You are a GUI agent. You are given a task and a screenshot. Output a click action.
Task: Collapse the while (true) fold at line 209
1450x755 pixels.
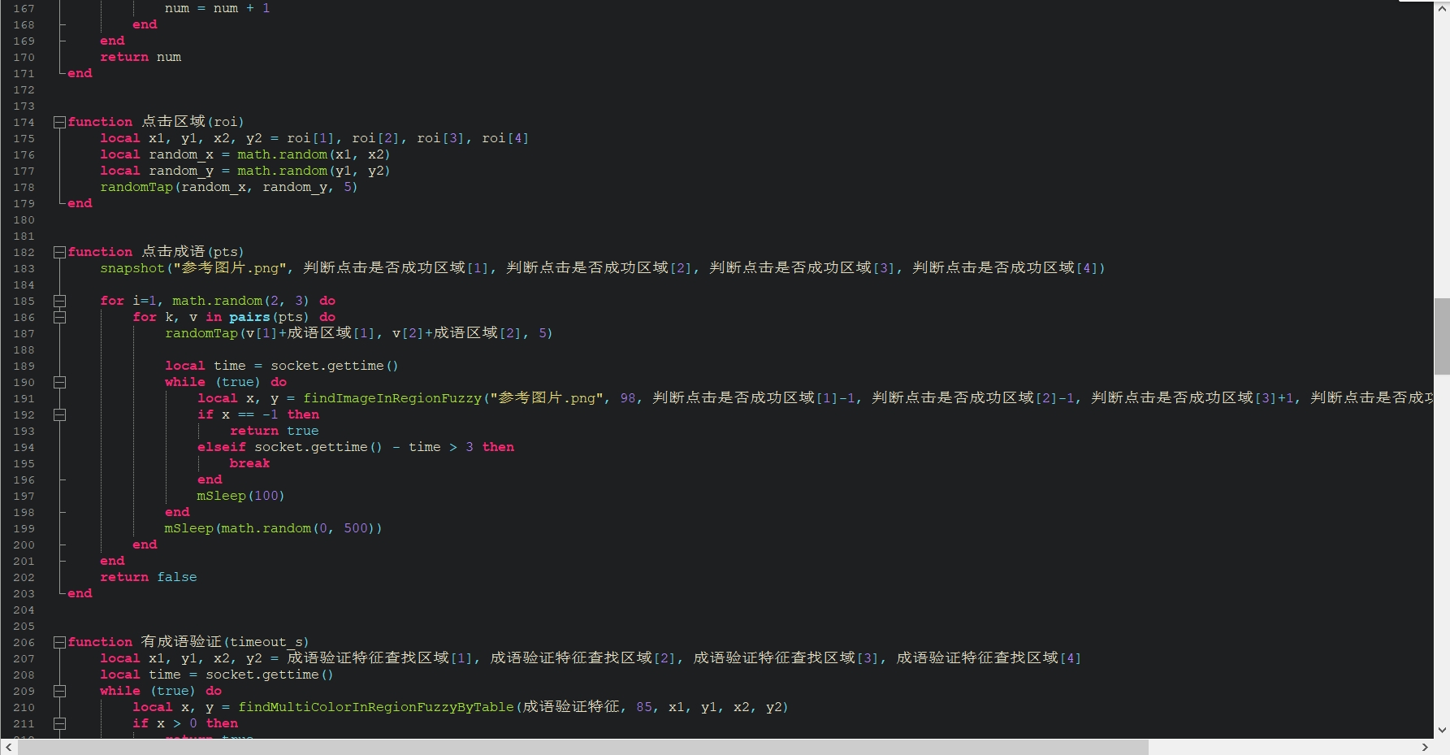click(x=59, y=691)
